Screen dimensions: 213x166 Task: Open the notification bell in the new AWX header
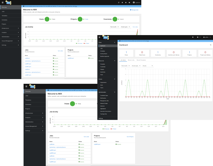click(125, 2)
